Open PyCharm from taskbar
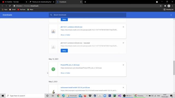 coord(115,96)
